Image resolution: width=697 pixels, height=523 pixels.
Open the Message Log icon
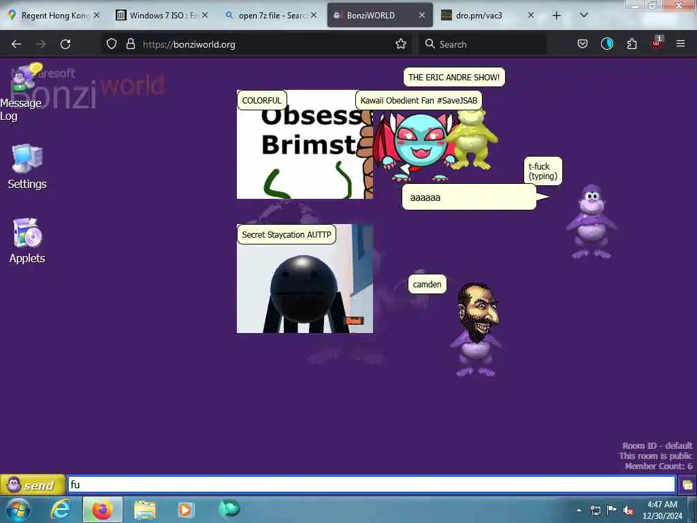coord(21,93)
